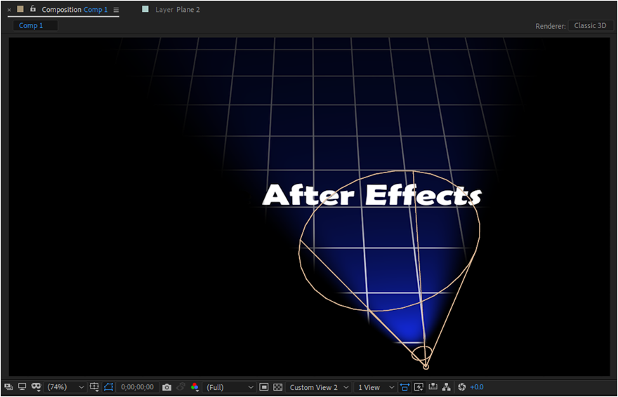Expand the Full resolution dropdown
This screenshot has height=397, width=618.
tap(230, 387)
